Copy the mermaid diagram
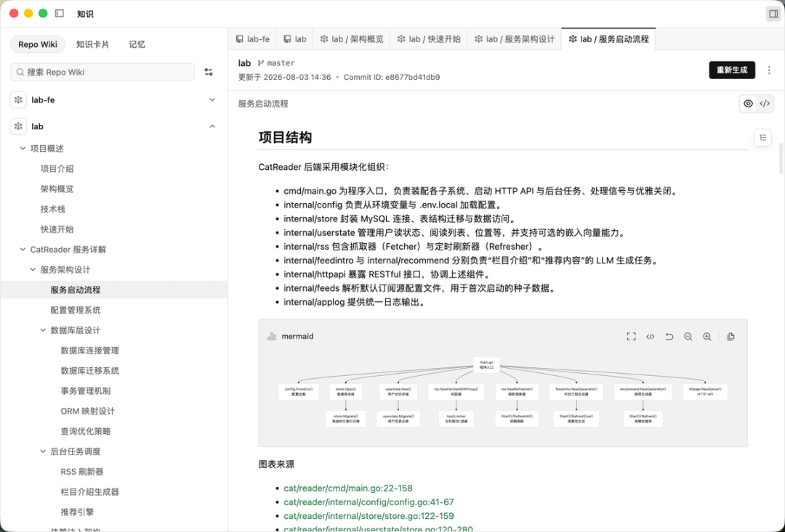 coord(731,337)
